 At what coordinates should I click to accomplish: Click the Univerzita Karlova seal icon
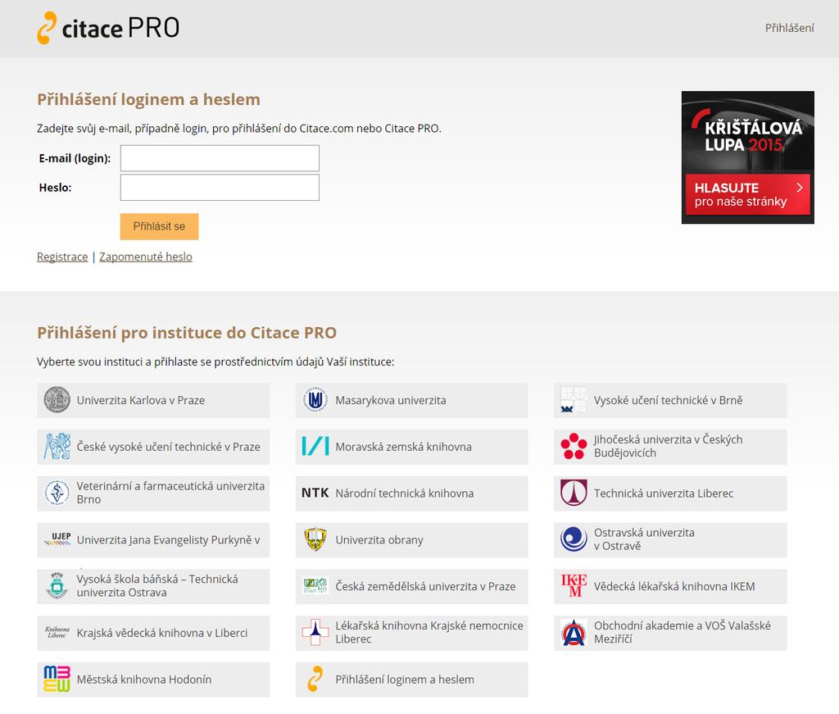click(57, 400)
